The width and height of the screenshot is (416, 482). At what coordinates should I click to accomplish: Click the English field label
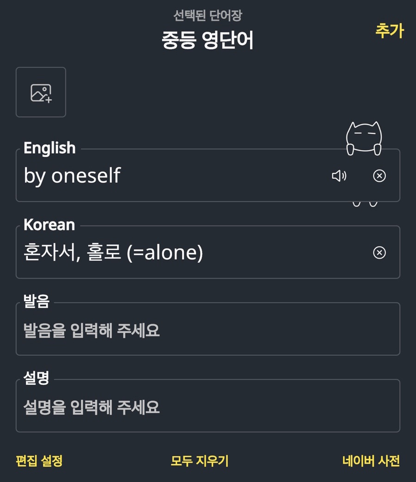[49, 148]
